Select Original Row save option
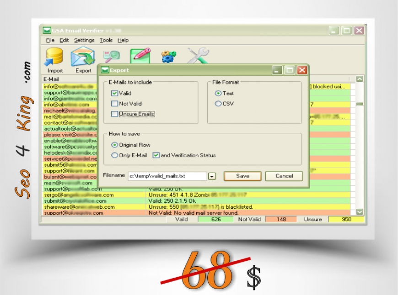The height and width of the screenshot is (295, 398). tap(114, 145)
